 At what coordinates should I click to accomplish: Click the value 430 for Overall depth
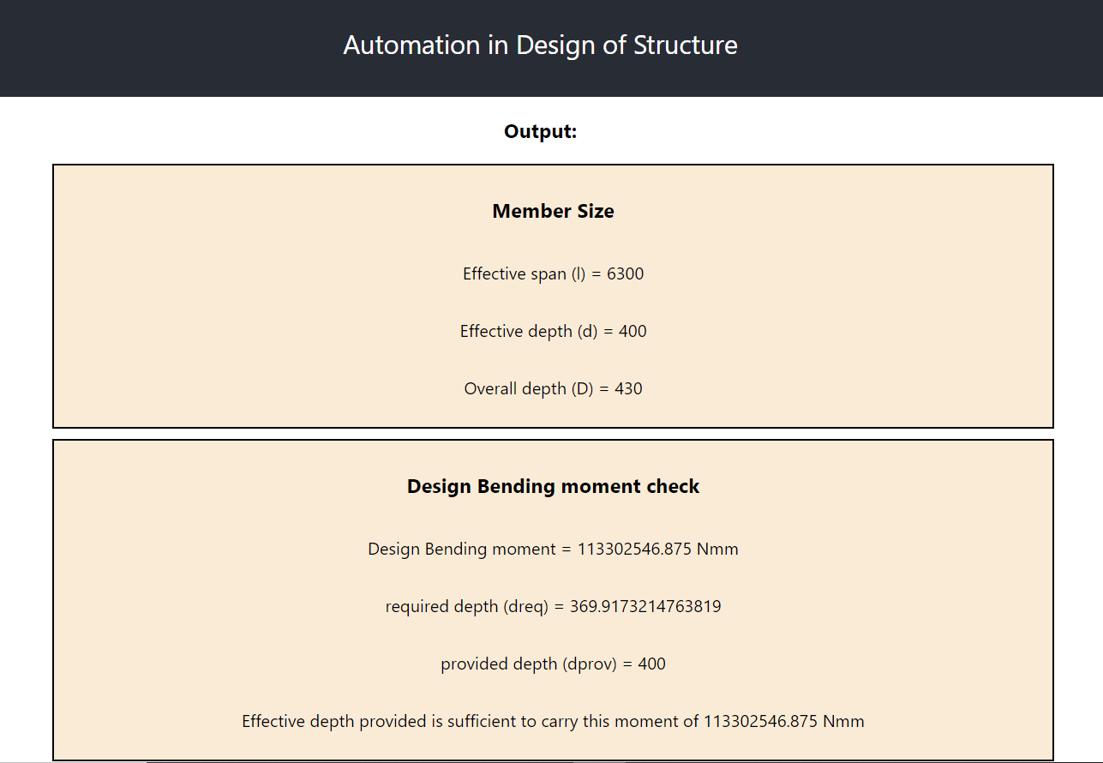point(628,388)
